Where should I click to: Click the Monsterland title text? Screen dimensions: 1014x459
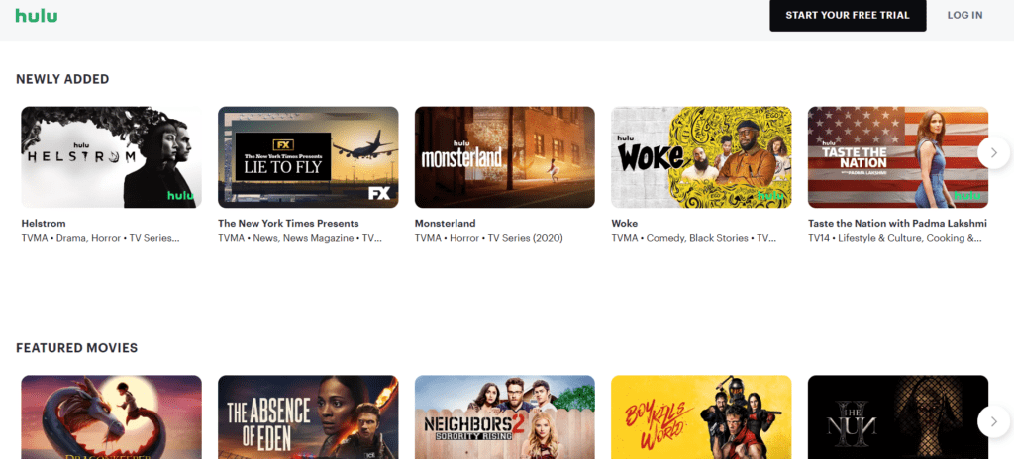445,223
